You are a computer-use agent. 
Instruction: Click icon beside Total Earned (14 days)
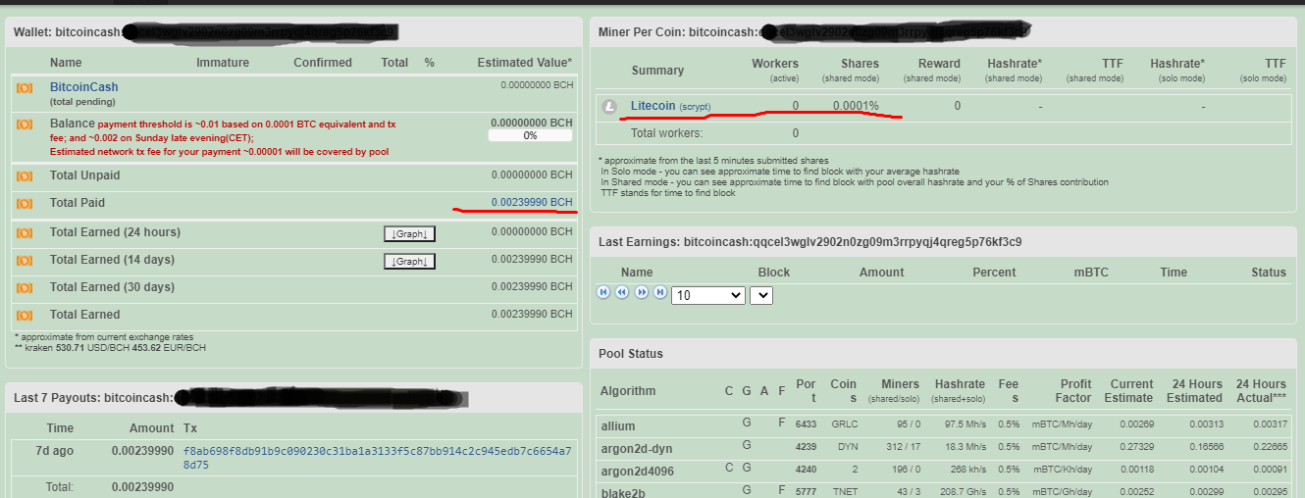tap(25, 261)
